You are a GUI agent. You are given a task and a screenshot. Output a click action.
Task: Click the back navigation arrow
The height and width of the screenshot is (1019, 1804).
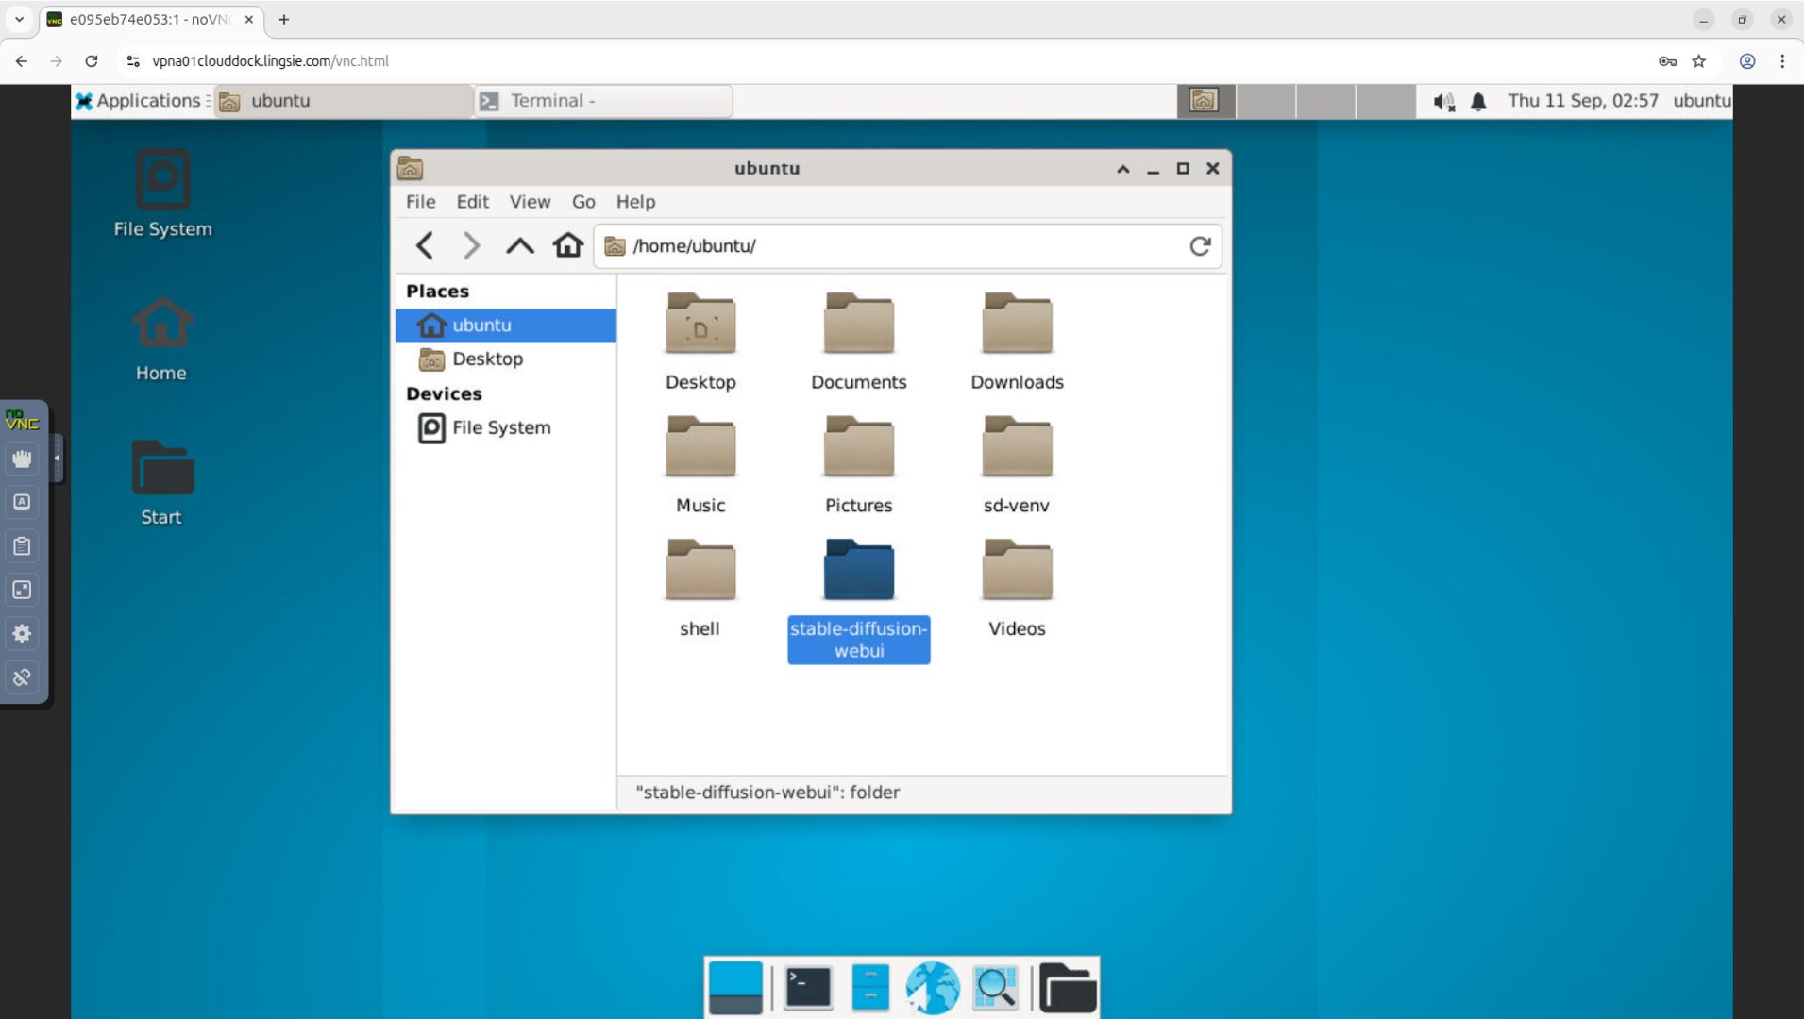pyautogui.click(x=423, y=245)
